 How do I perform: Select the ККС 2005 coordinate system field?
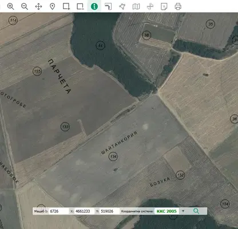pos(166,211)
